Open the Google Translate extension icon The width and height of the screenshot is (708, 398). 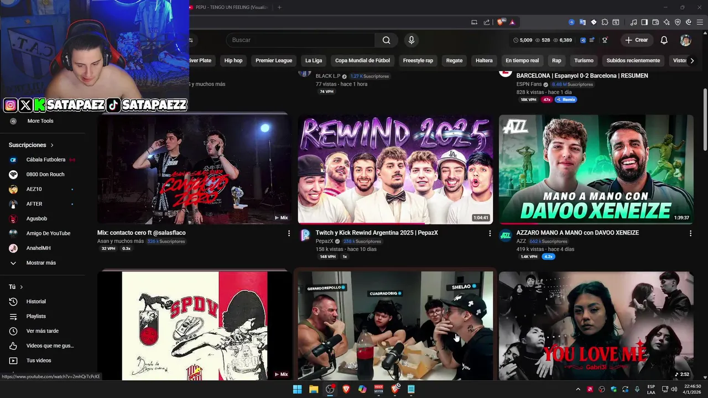(582, 22)
